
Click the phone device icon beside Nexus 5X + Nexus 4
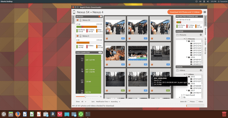coord(74,12)
